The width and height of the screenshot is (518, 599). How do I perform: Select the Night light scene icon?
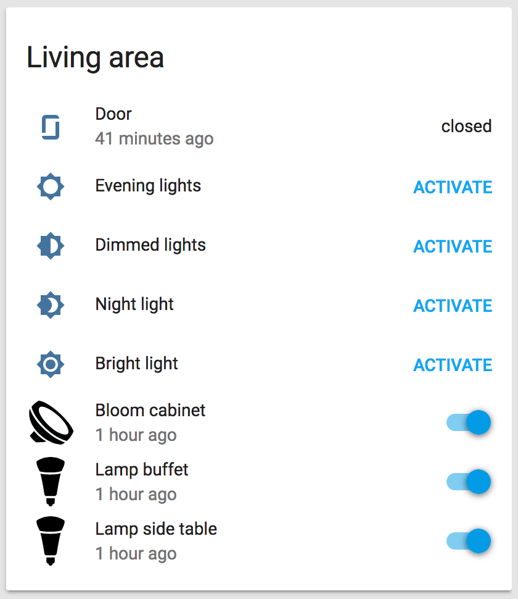click(49, 304)
